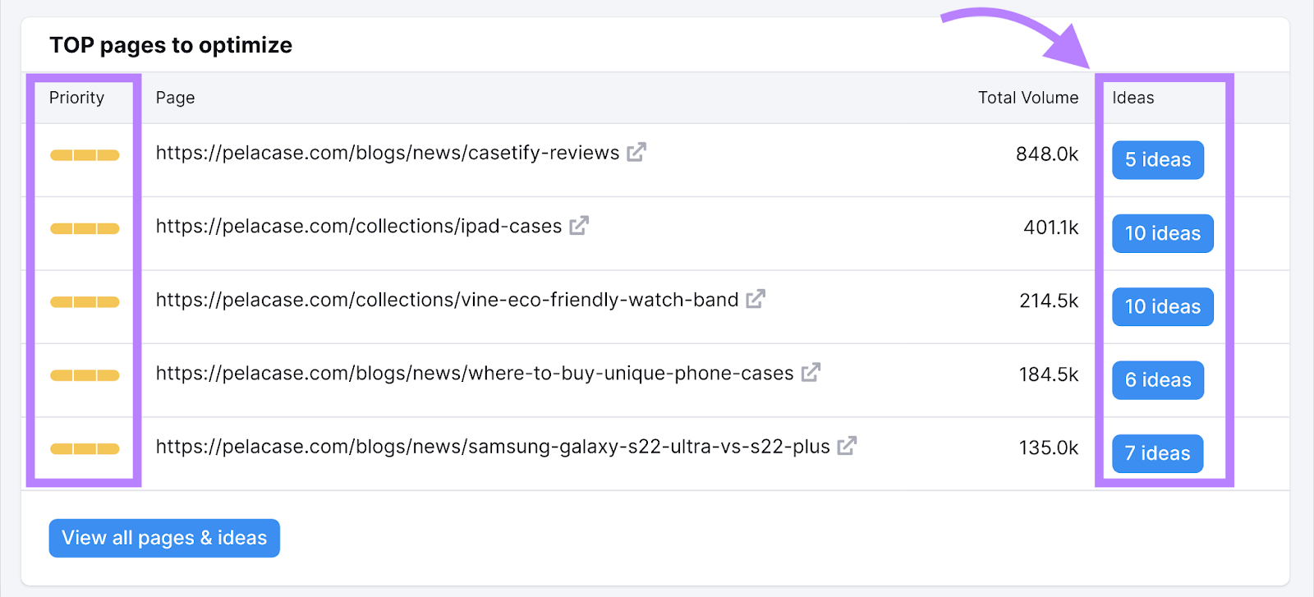Open external link icon for vine-eco-friendly-watch-band
The height and width of the screenshot is (597, 1314).
tap(756, 299)
